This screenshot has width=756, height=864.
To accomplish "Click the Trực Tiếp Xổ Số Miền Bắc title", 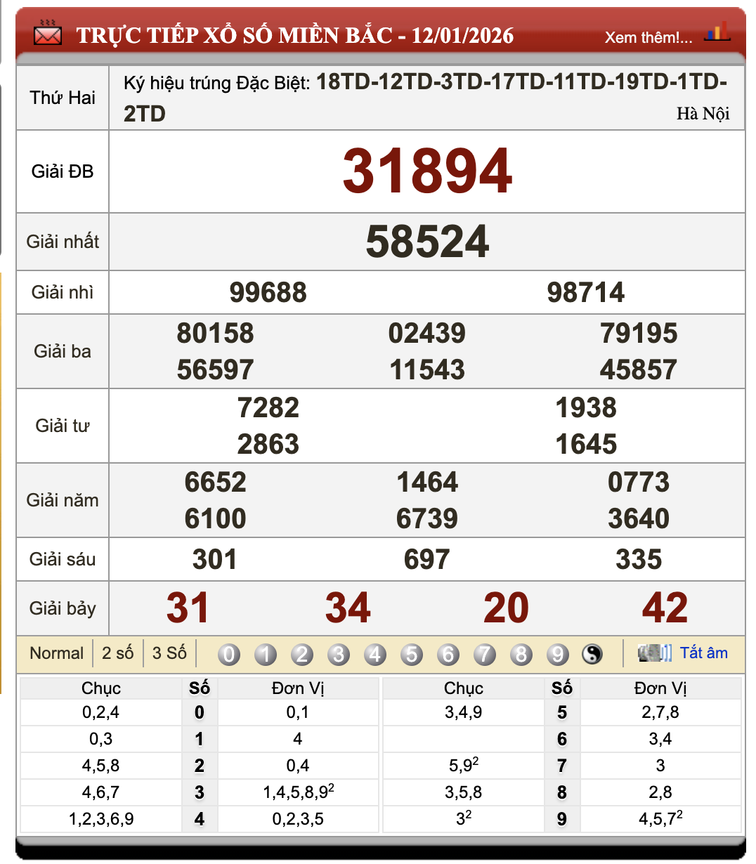I will pos(295,35).
